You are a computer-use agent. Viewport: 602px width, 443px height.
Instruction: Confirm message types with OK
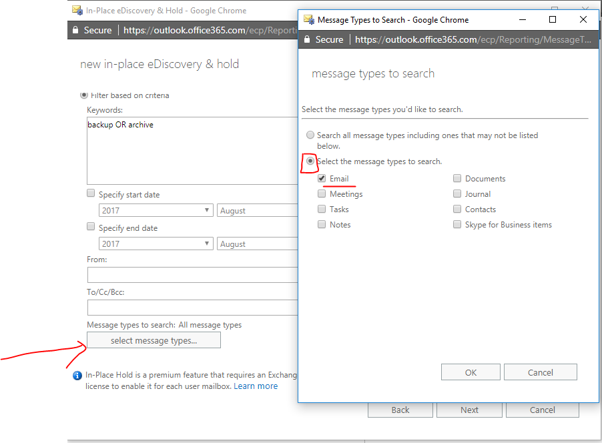coord(471,372)
